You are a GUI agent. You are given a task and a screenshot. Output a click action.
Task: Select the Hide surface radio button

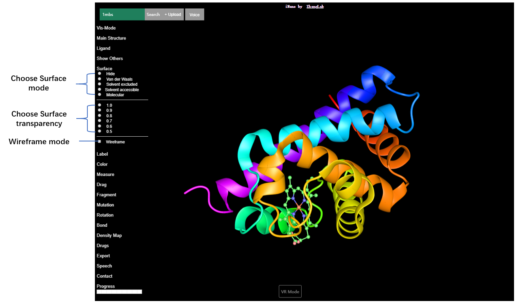(x=100, y=73)
